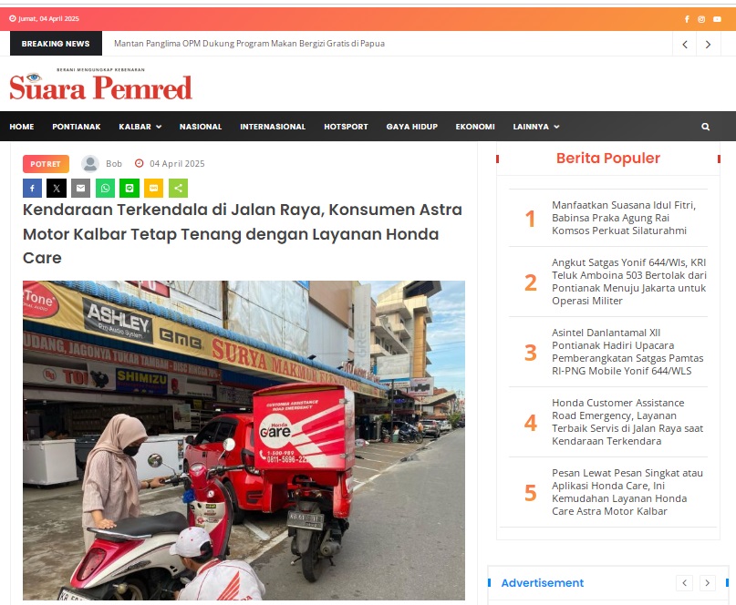Show previous breaking news headline
The image size is (736, 605).
click(x=685, y=44)
